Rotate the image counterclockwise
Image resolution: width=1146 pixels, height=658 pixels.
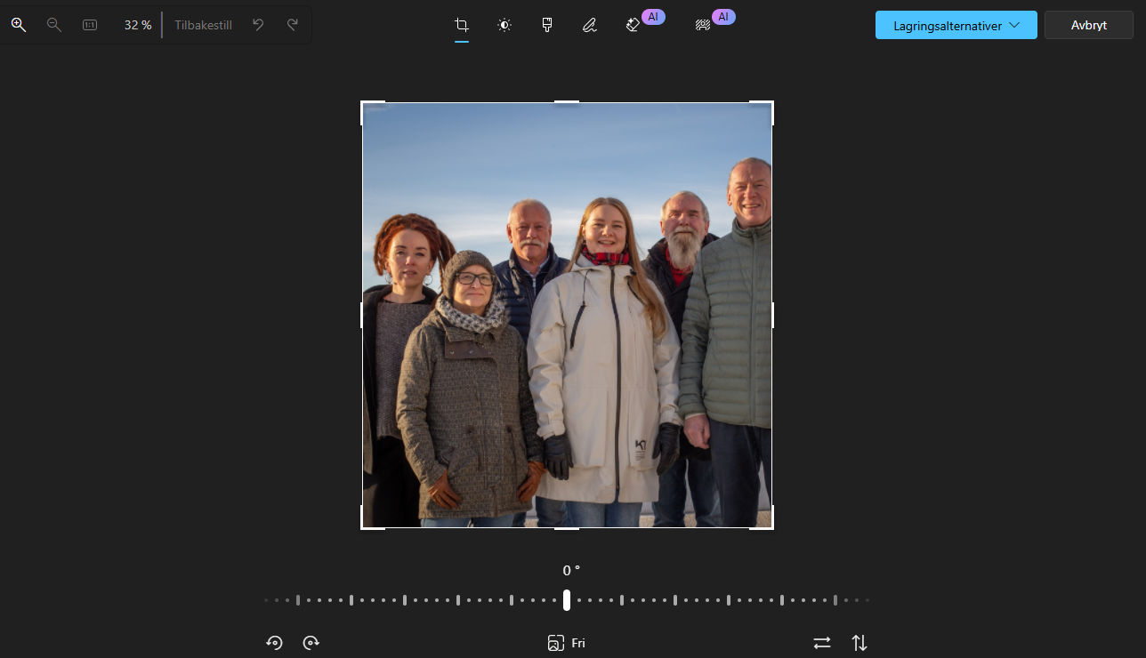pos(275,643)
